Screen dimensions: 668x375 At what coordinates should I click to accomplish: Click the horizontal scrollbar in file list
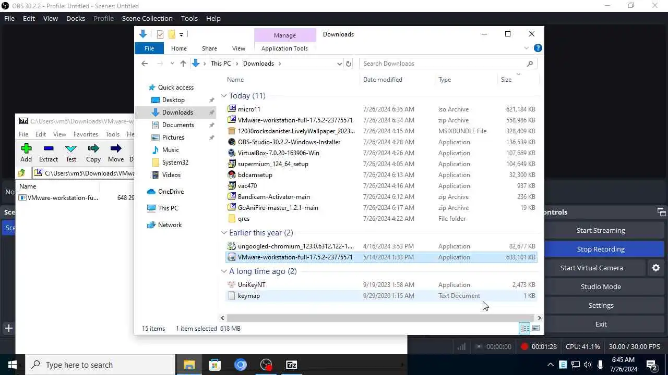click(380, 318)
